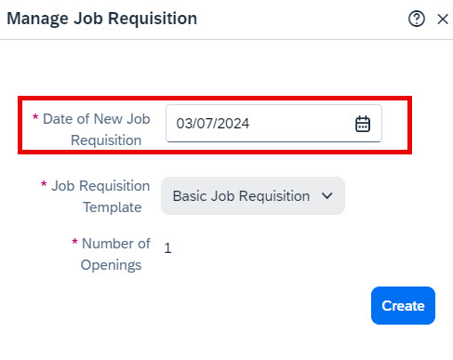
Task: Select the Basic Job Requisition text value
Action: coord(241,196)
